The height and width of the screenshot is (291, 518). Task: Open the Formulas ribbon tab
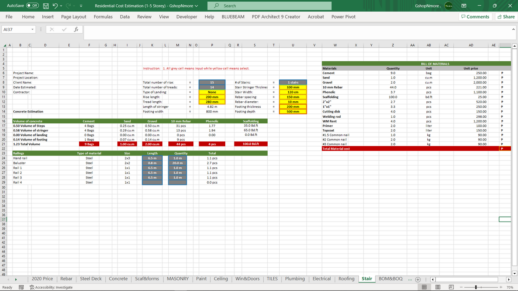(x=103, y=17)
